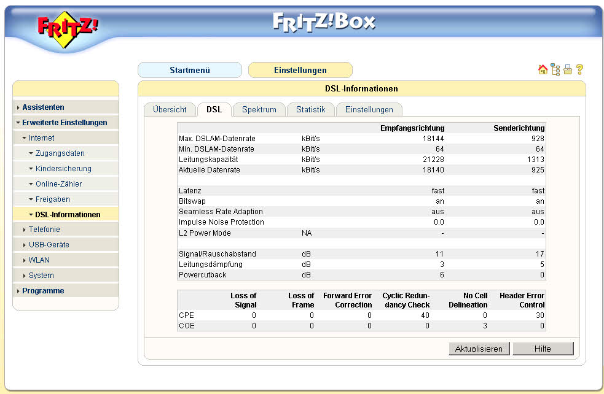Open WLAN in the sidebar

(39, 260)
